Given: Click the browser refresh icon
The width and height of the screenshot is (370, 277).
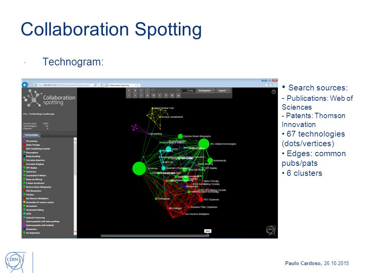Looking at the screenshot, I should [102, 85].
